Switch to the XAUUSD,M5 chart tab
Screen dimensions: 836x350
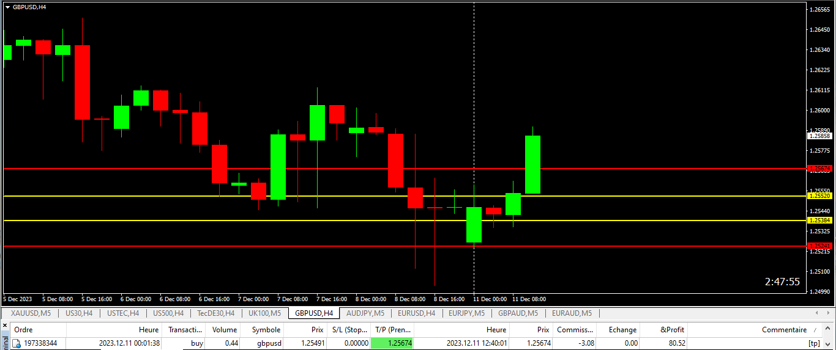click(31, 313)
